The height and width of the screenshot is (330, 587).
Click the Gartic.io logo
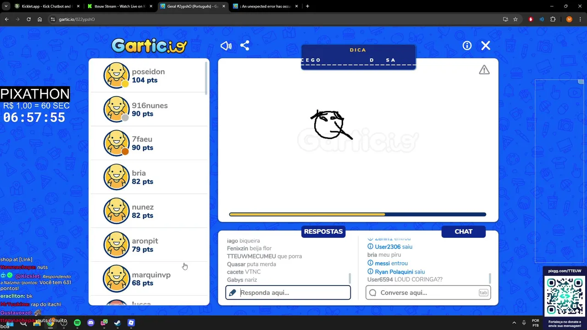coord(149,45)
